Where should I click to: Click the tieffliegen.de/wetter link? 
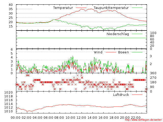(143, 120)
